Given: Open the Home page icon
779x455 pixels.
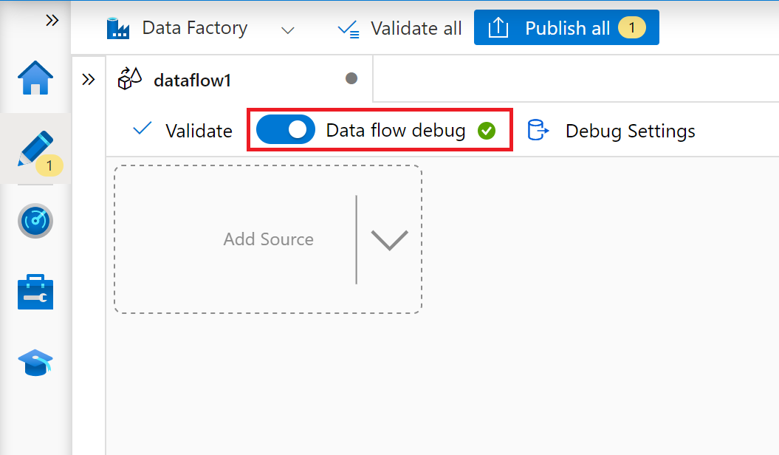Looking at the screenshot, I should 35,76.
